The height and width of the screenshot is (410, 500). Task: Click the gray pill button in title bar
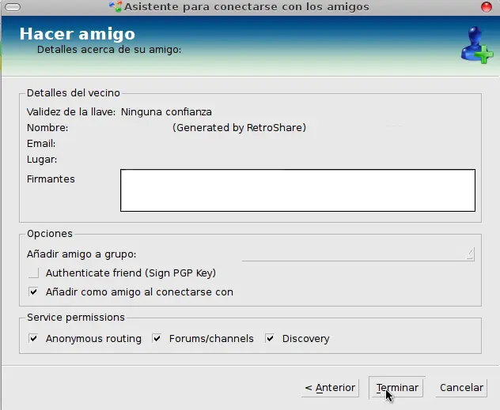coord(13,6)
